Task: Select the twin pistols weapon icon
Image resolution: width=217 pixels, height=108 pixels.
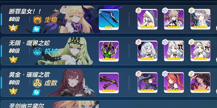Action: point(109,83)
